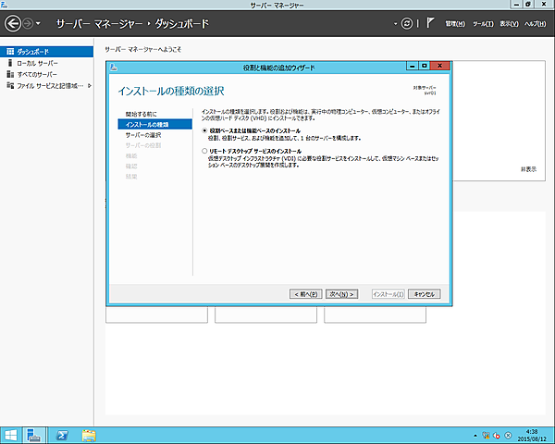Go to サーバーの選択 wizard step
The image size is (555, 444).
coord(143,135)
